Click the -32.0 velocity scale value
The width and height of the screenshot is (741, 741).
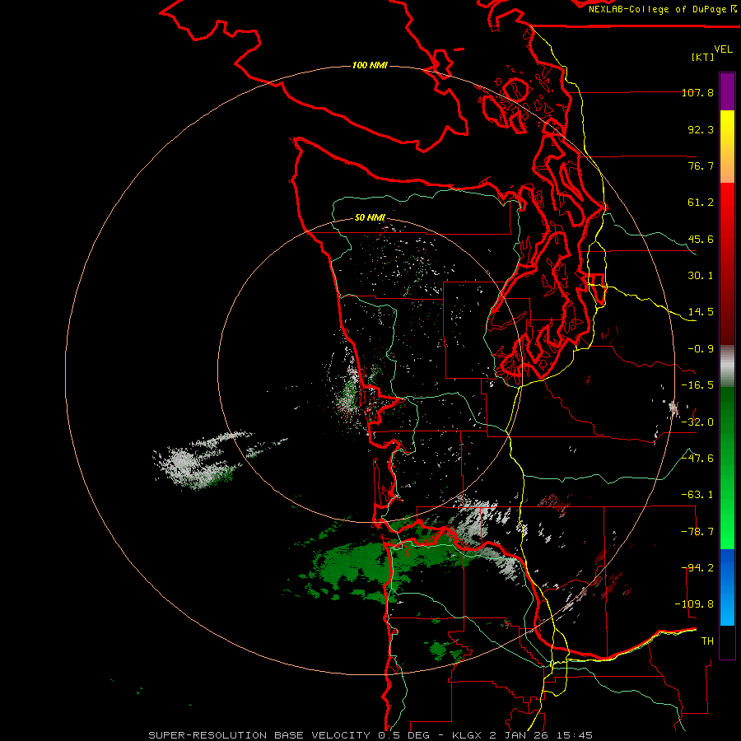click(x=697, y=422)
